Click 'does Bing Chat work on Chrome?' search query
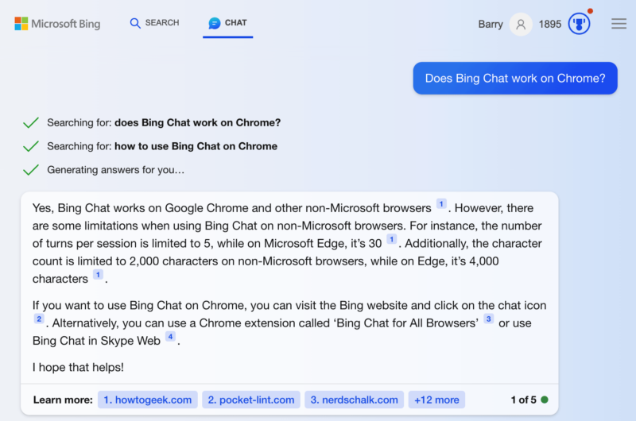 (197, 123)
